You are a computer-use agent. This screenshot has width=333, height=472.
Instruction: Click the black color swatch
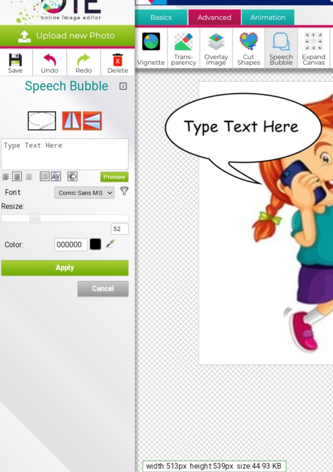click(95, 244)
